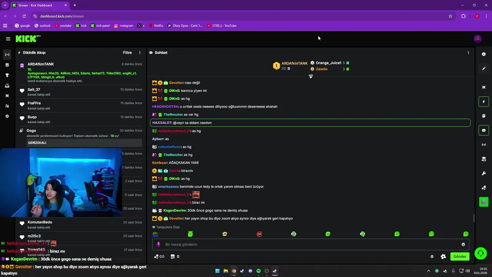
Task: Click the KomutanBedo follow event
Action: click(x=81, y=225)
